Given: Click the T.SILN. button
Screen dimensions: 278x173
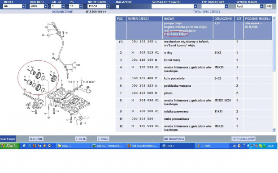Looking at the screenshot, I should point(81,139).
